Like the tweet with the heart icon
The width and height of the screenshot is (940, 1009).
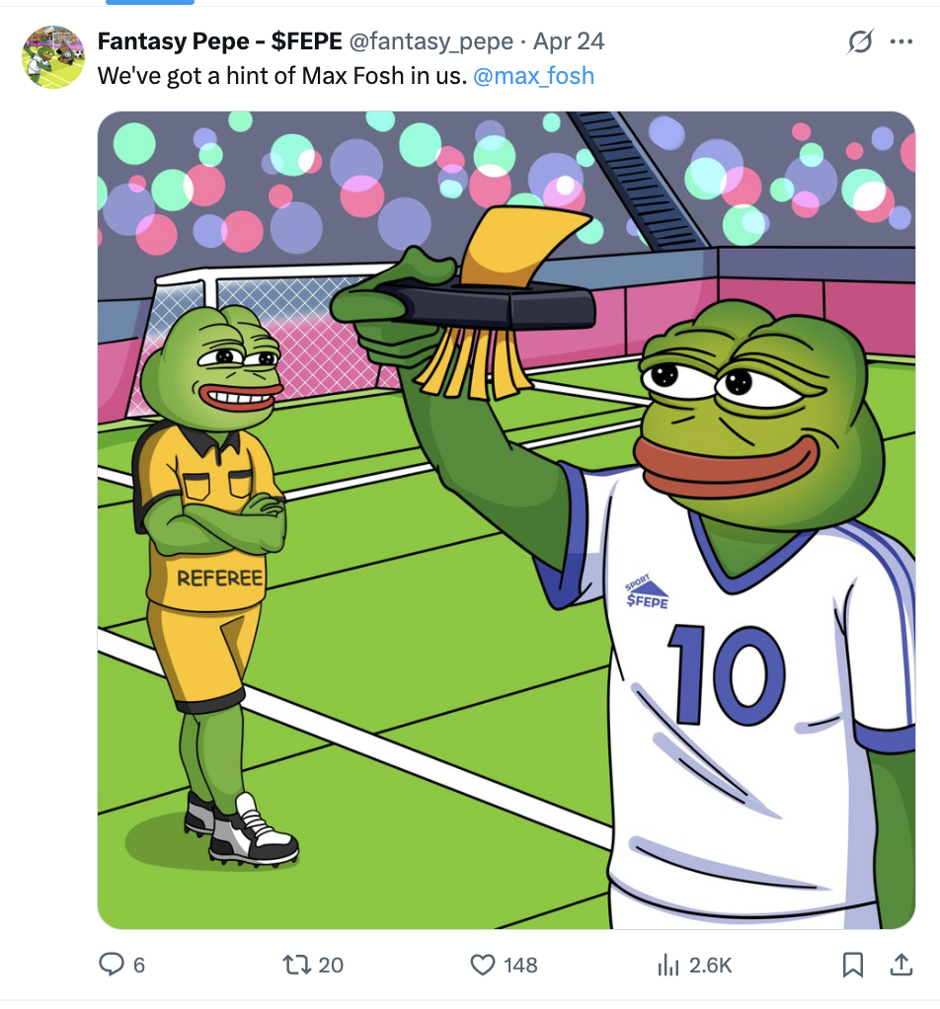[x=482, y=964]
